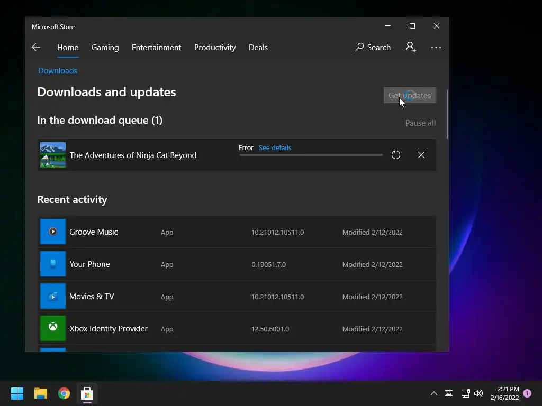Click the Get updates button

coord(410,95)
